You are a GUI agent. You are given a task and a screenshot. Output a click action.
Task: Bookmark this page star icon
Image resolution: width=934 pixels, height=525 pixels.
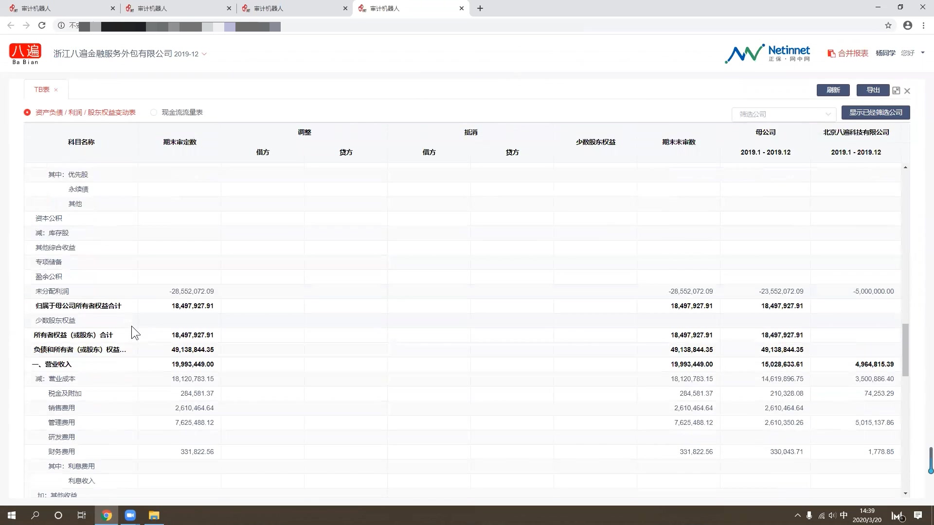(x=888, y=25)
